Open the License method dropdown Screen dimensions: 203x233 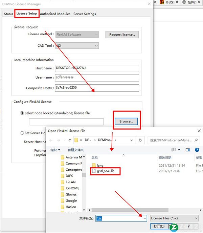[x=77, y=35]
